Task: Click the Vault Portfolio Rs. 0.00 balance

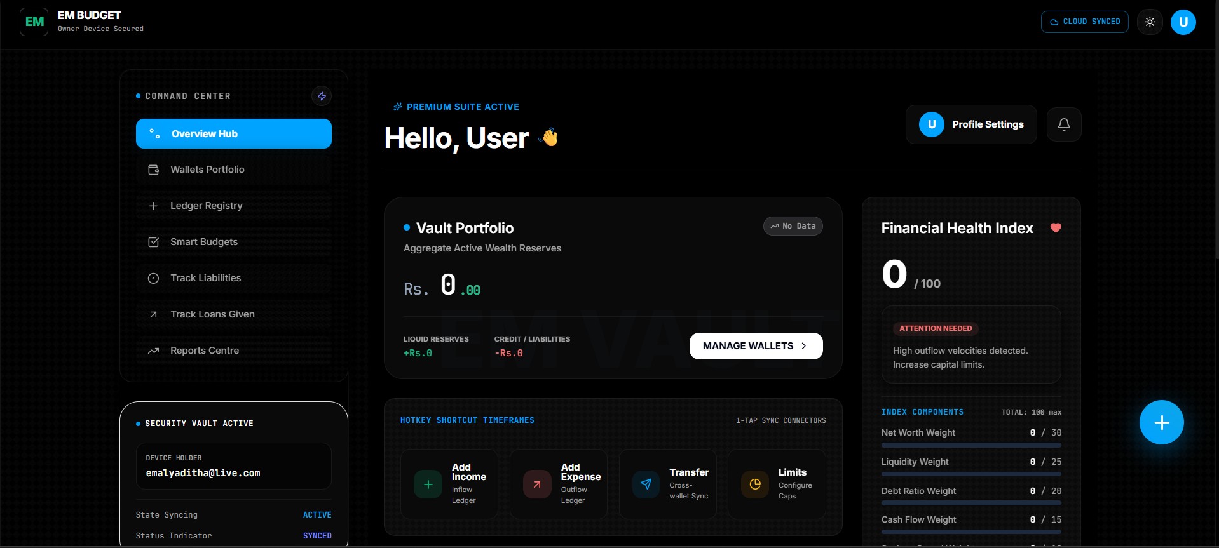Action: (x=442, y=285)
